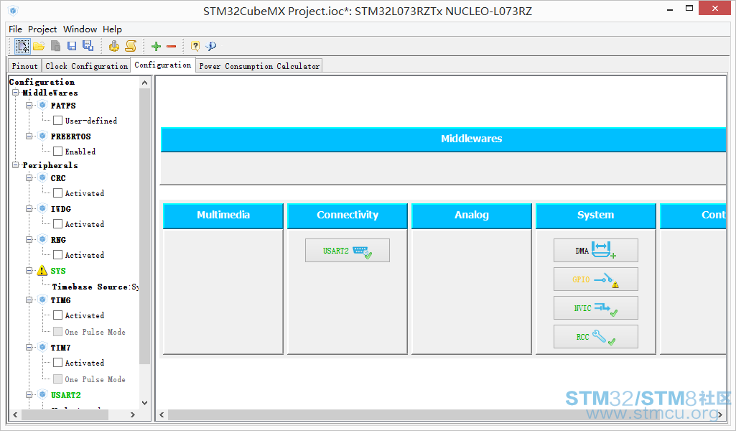The width and height of the screenshot is (736, 431).
Task: Click the tree panel scroll-down arrow
Action: point(144,403)
